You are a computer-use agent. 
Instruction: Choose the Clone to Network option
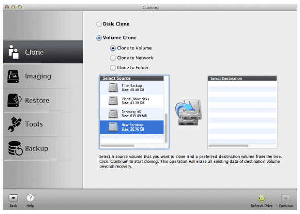point(113,58)
